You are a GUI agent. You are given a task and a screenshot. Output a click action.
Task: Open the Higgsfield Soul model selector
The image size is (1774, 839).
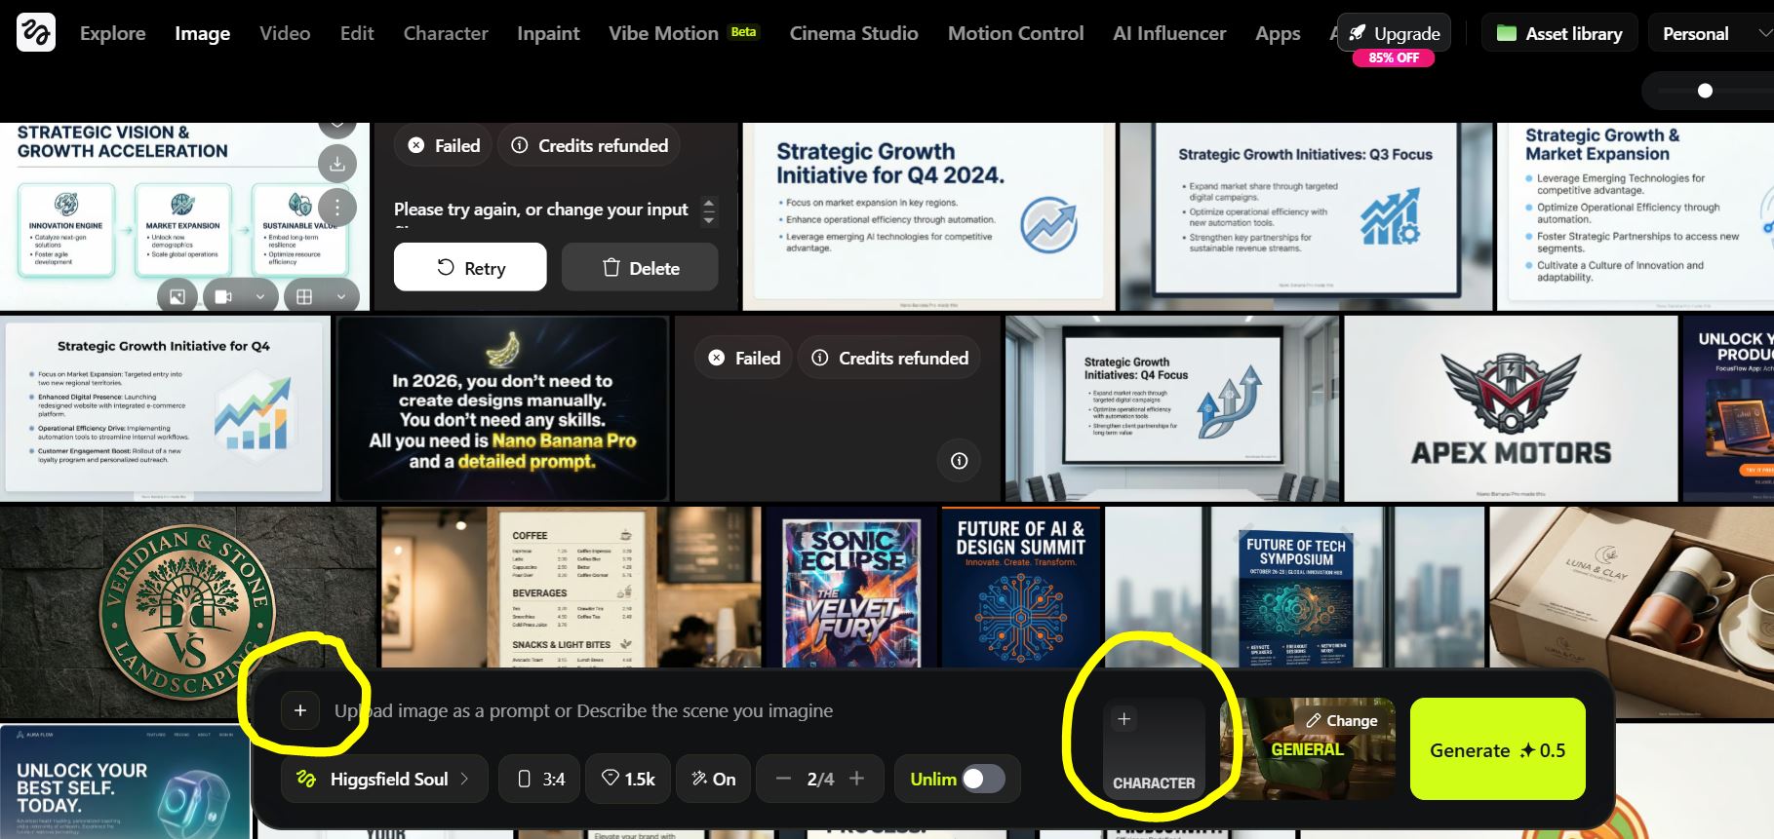click(384, 779)
